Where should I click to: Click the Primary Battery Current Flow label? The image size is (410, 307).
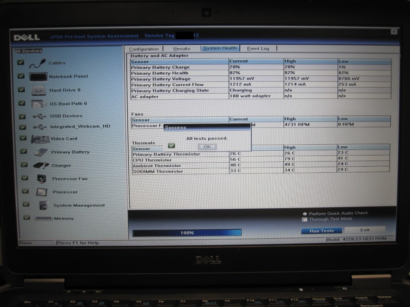tap(167, 85)
